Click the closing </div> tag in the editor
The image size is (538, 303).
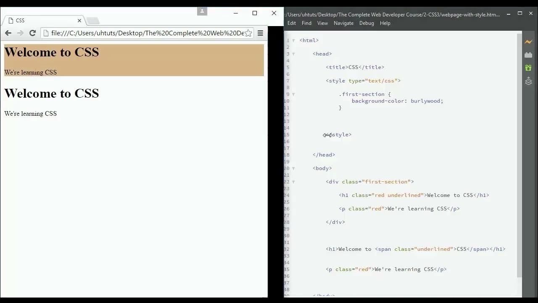pos(335,222)
